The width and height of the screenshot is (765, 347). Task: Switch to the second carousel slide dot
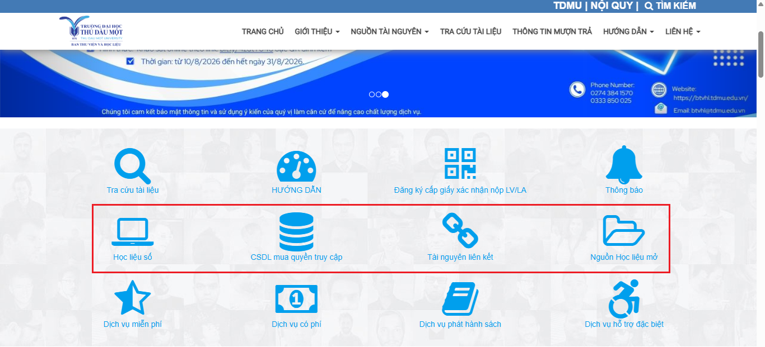pyautogui.click(x=379, y=94)
